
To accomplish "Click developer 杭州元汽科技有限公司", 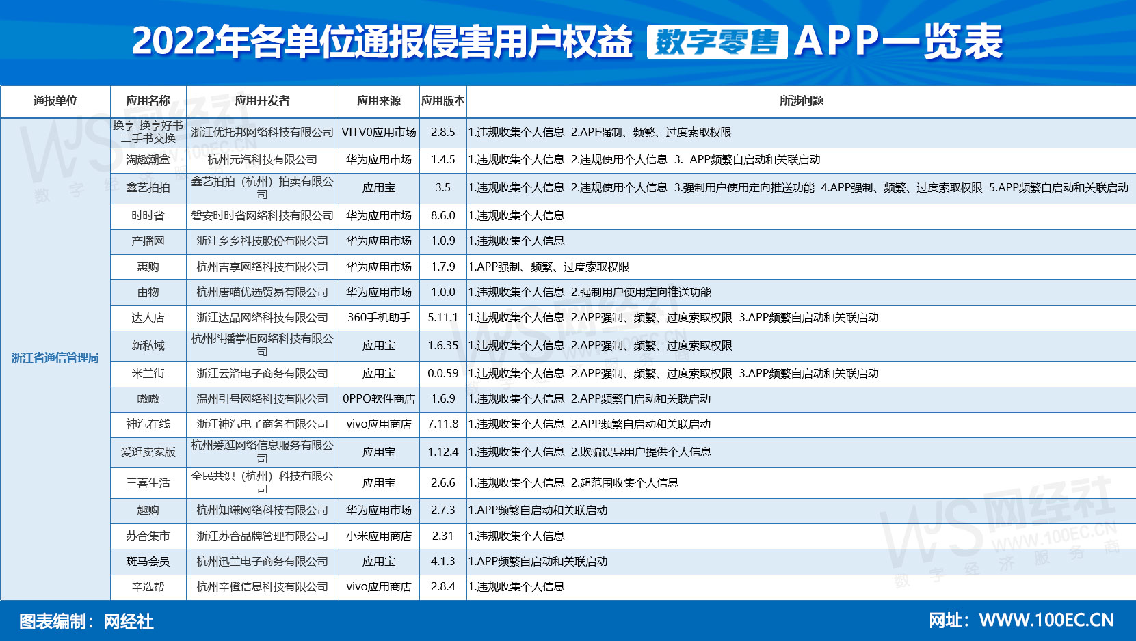I will (263, 160).
